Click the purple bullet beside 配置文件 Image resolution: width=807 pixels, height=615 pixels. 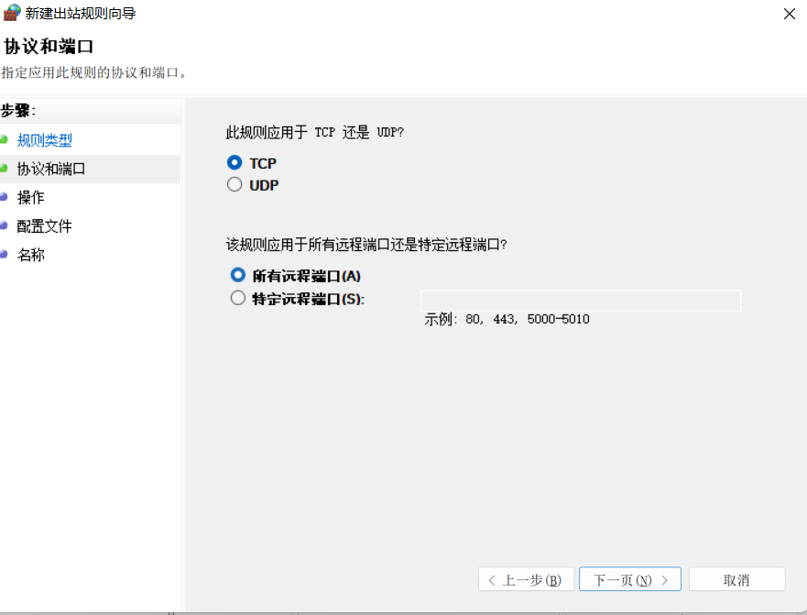click(x=4, y=225)
